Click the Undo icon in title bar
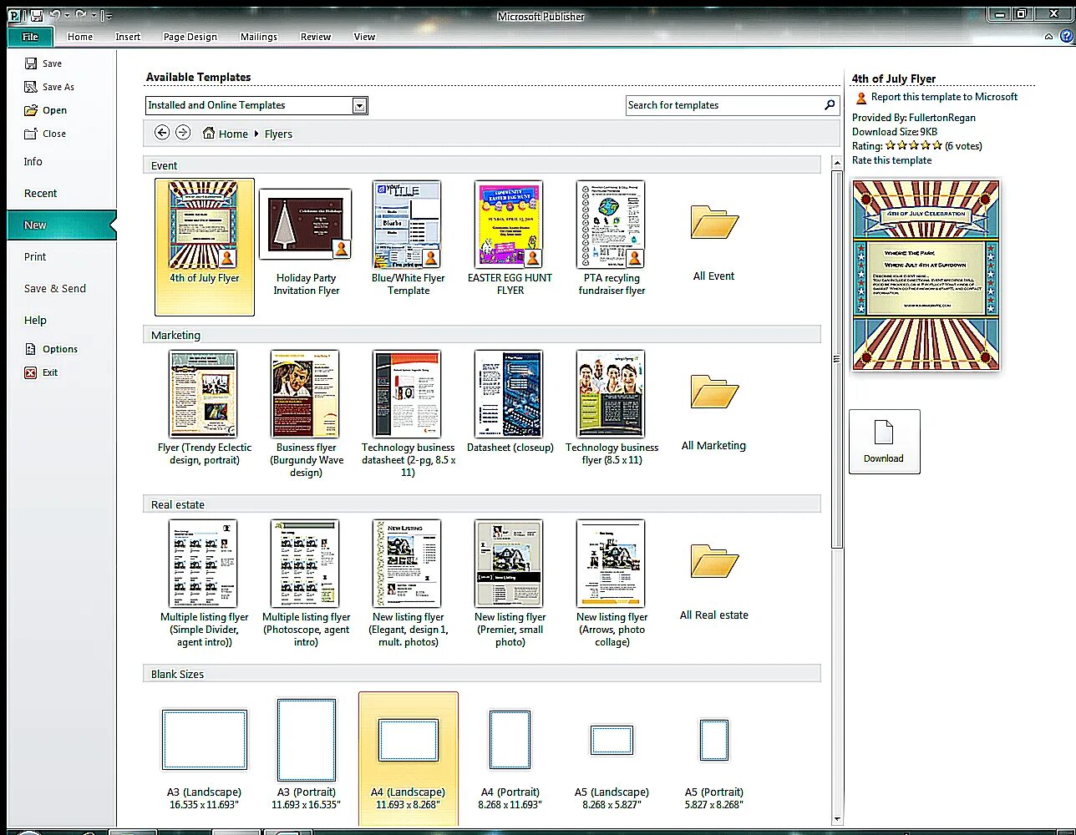 click(55, 15)
